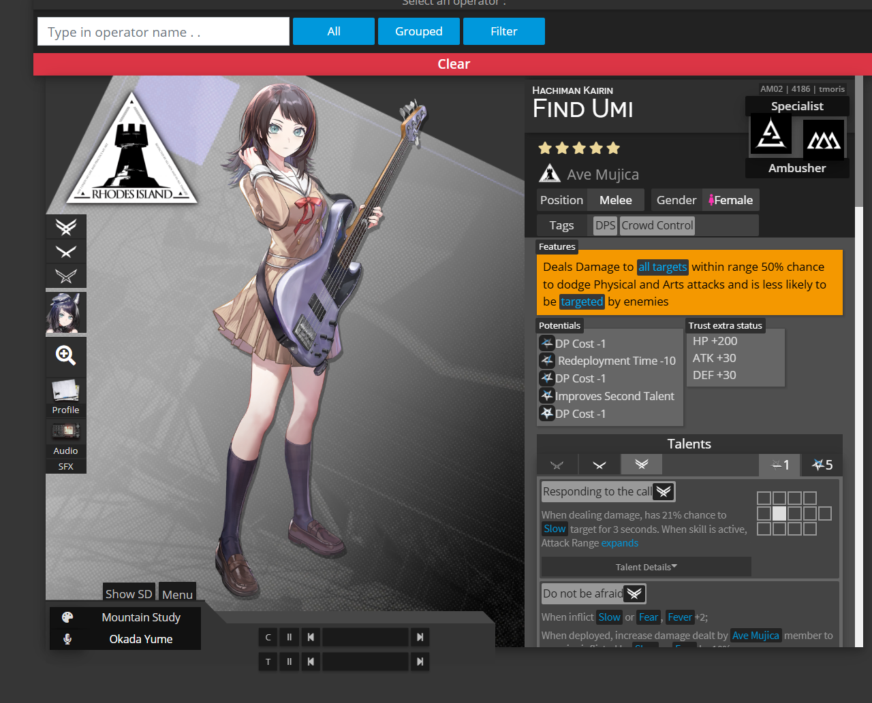This screenshot has height=703, width=872.
Task: Click the All button
Action: 334,31
